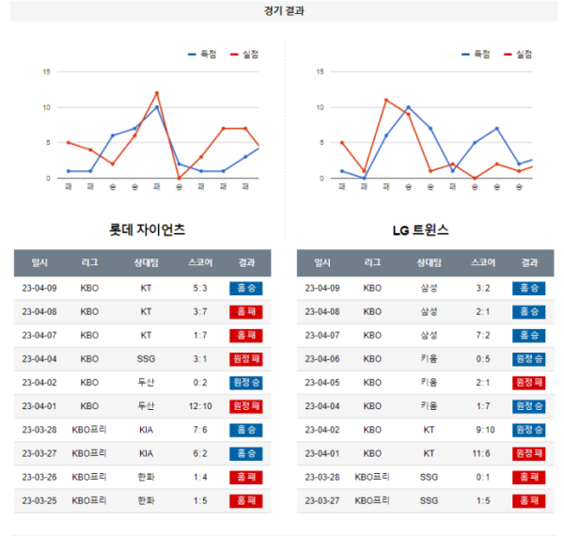Click 원정승 badge for LG 0:5 키움 game
This screenshot has height=536, width=564.
(528, 359)
